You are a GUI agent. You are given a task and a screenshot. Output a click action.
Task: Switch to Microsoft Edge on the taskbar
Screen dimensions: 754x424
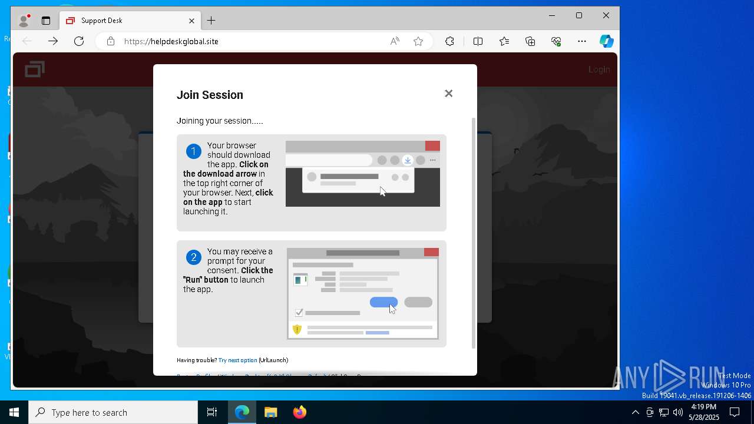(242, 412)
